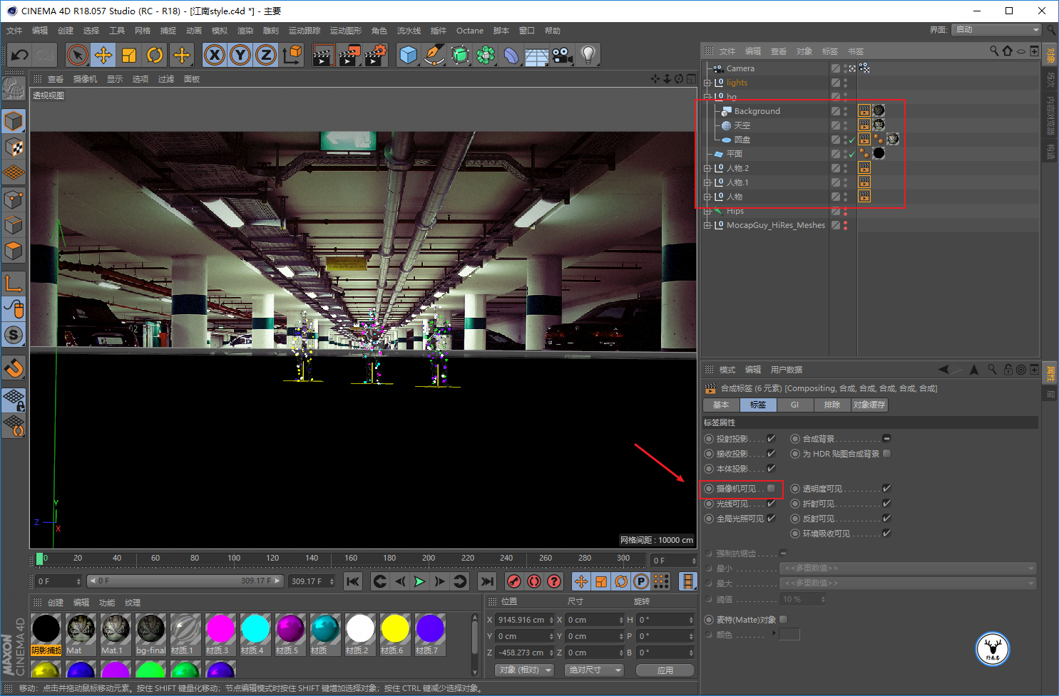Switch to Texture mode in left toolbar
The width and height of the screenshot is (1059, 696).
click(x=14, y=147)
